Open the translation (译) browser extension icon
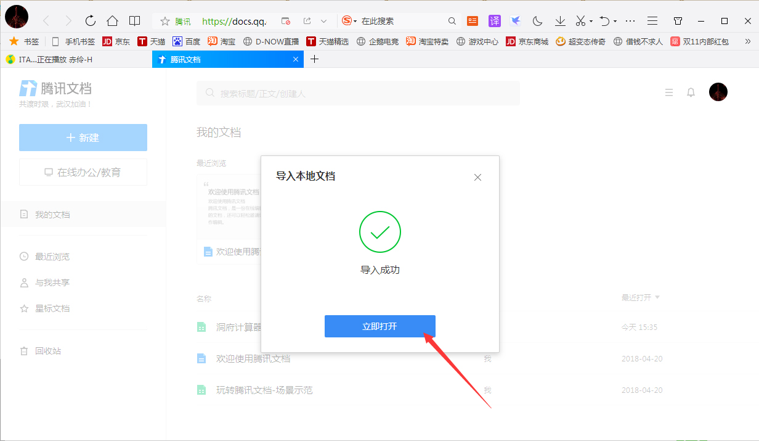Image resolution: width=759 pixels, height=441 pixels. tap(494, 20)
